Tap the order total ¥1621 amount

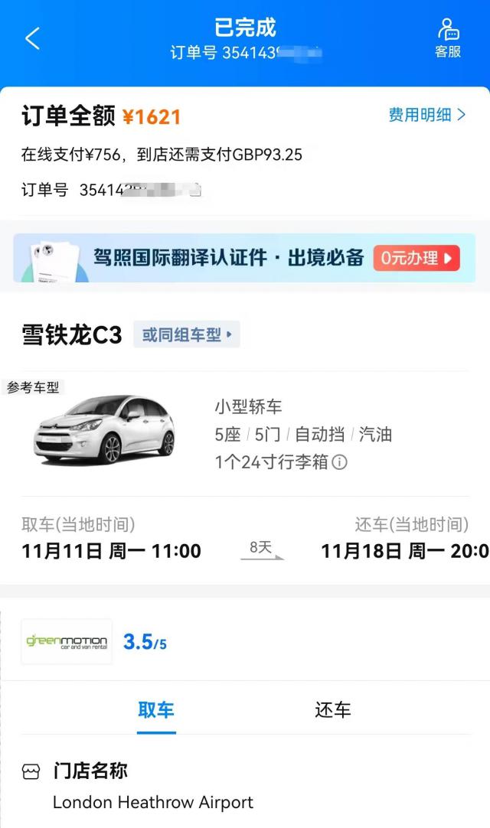pyautogui.click(x=152, y=116)
